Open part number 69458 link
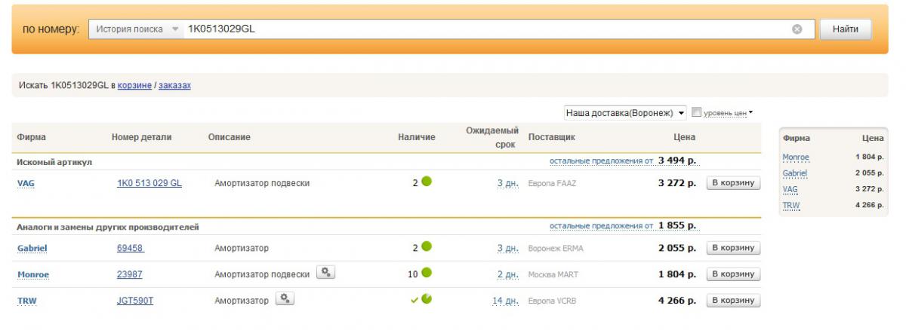906x330 pixels. pyautogui.click(x=130, y=248)
